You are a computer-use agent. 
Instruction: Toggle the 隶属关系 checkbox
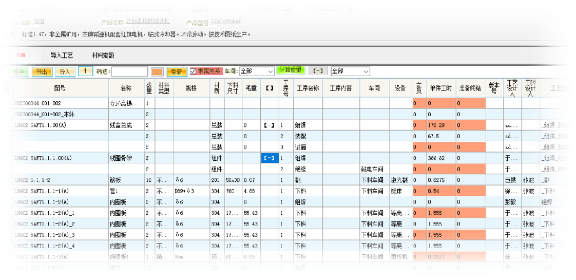(x=193, y=71)
